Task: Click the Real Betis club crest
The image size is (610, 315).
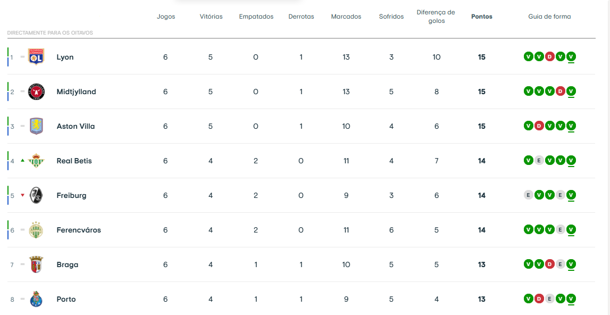Action: pos(36,161)
